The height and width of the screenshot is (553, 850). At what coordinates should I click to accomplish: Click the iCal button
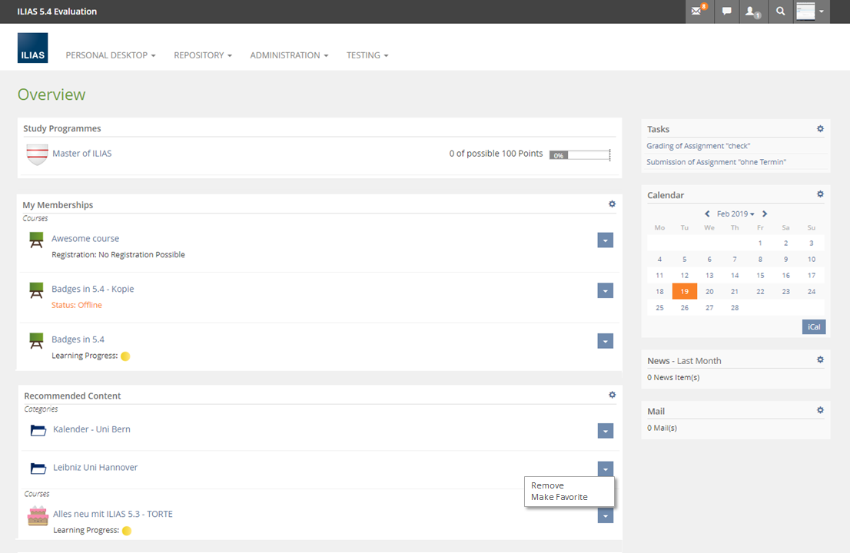(813, 327)
